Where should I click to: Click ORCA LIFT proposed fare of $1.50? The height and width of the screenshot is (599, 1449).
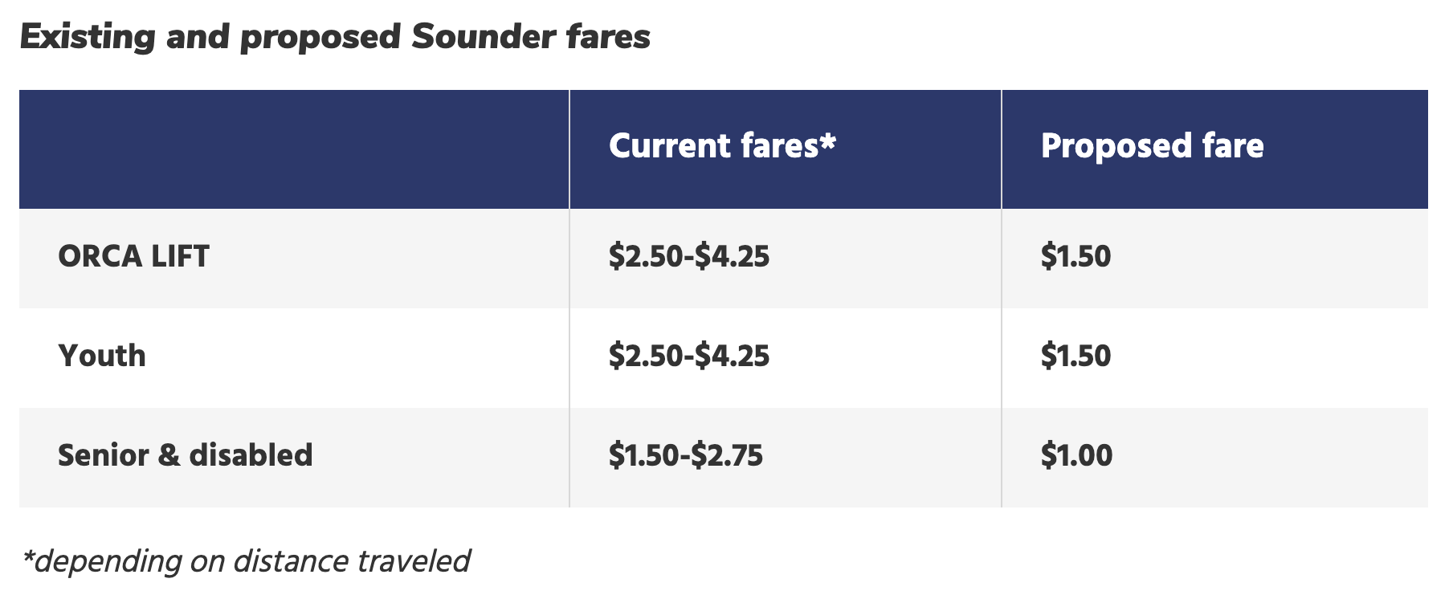1076,257
